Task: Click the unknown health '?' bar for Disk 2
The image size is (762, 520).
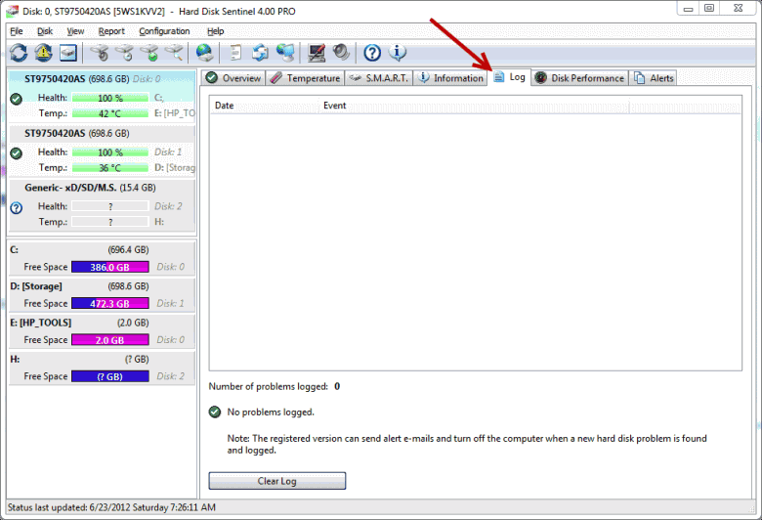Action: pyautogui.click(x=110, y=207)
